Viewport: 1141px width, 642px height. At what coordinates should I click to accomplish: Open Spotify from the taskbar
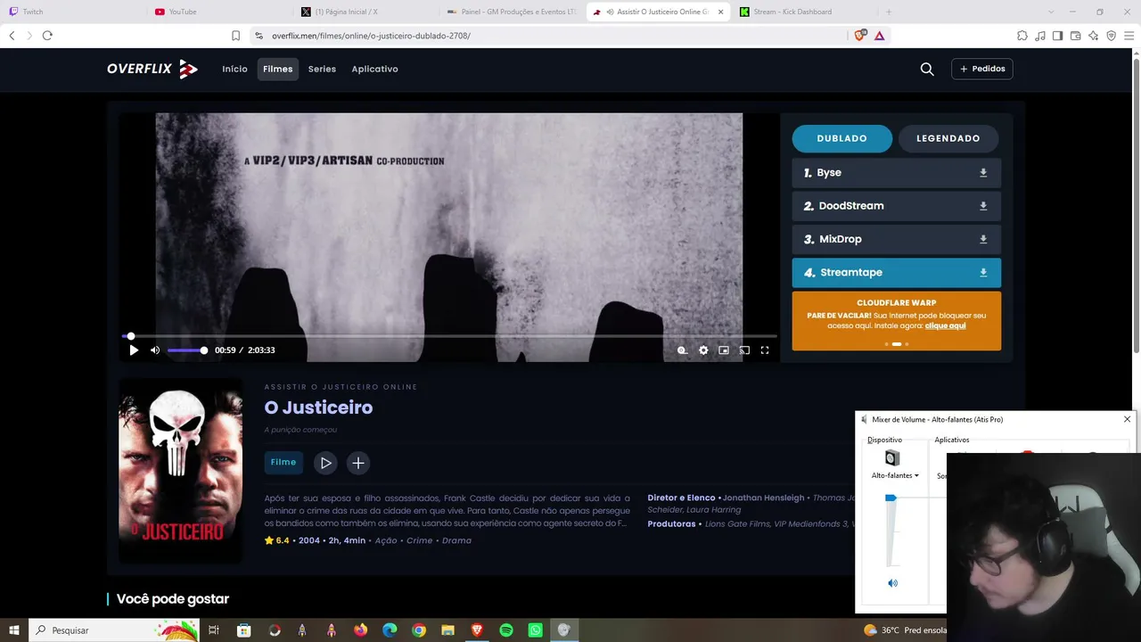coord(506,630)
